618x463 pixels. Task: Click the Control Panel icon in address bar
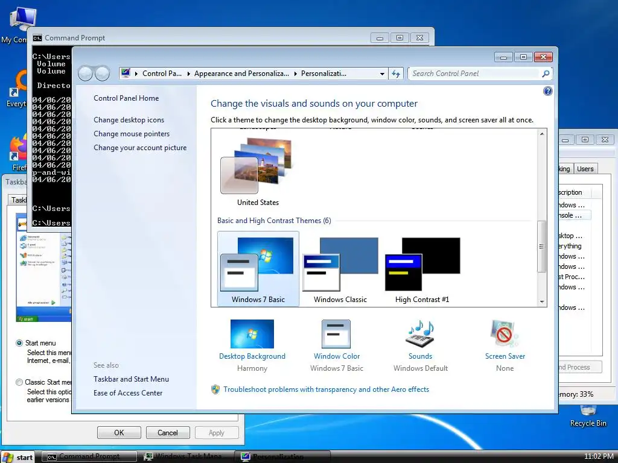point(126,73)
